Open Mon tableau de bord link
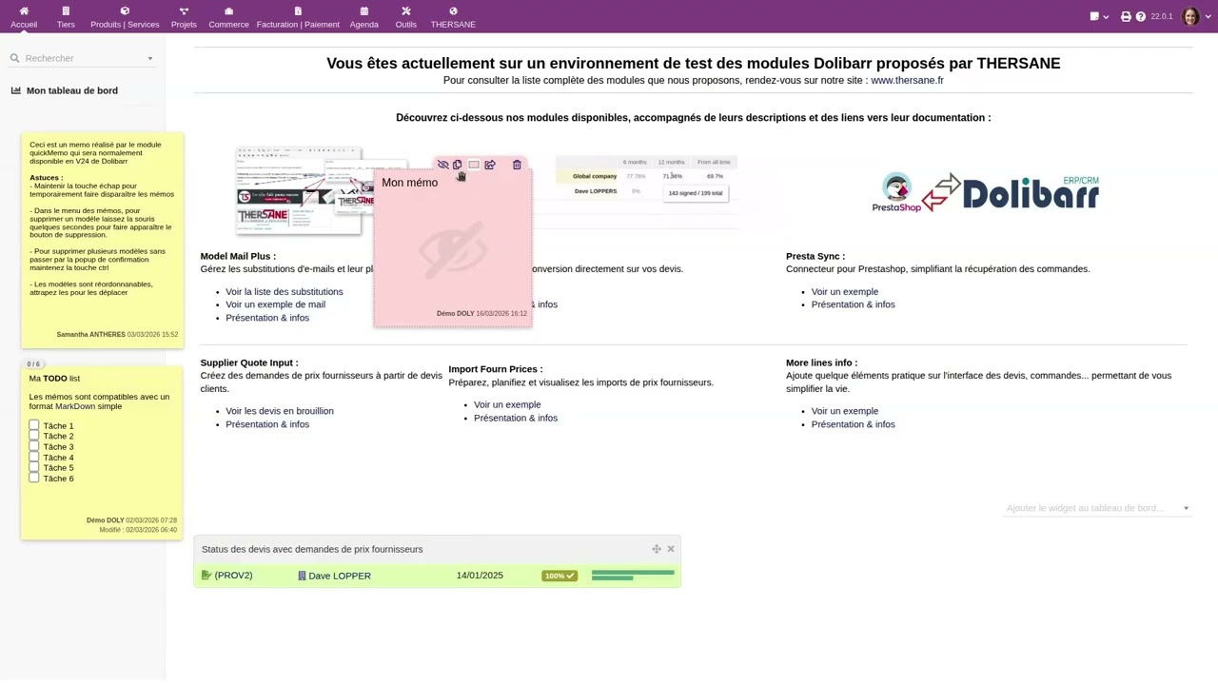Image resolution: width=1218 pixels, height=685 pixels. coord(72,90)
